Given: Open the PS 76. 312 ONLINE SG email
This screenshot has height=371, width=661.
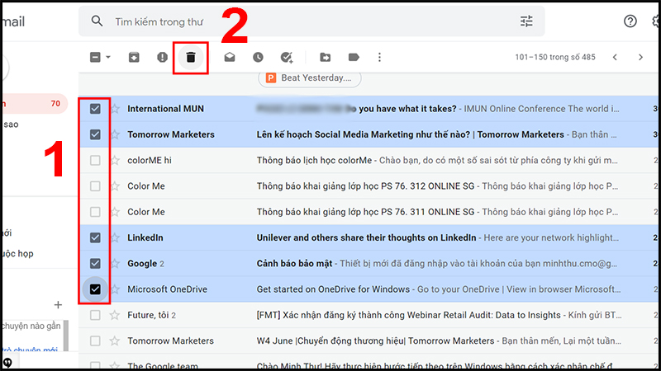Looking at the screenshot, I should tap(365, 186).
